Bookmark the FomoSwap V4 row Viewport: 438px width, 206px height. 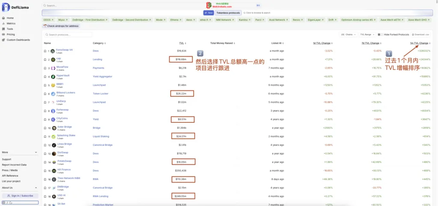[x=45, y=51]
